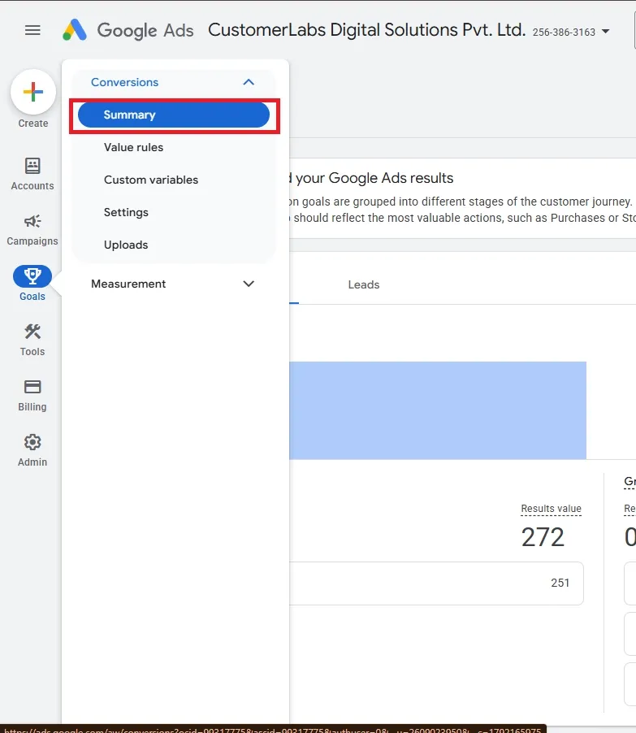Click the Google Ads logo

[x=128, y=30]
